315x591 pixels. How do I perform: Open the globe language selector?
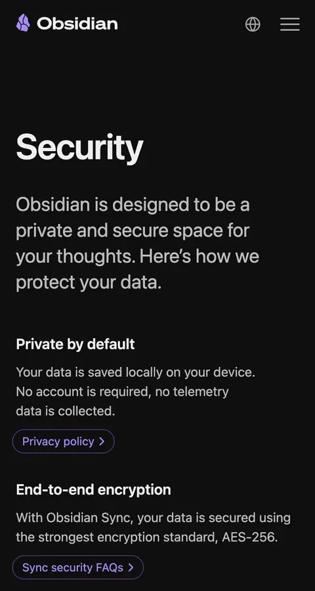[253, 24]
